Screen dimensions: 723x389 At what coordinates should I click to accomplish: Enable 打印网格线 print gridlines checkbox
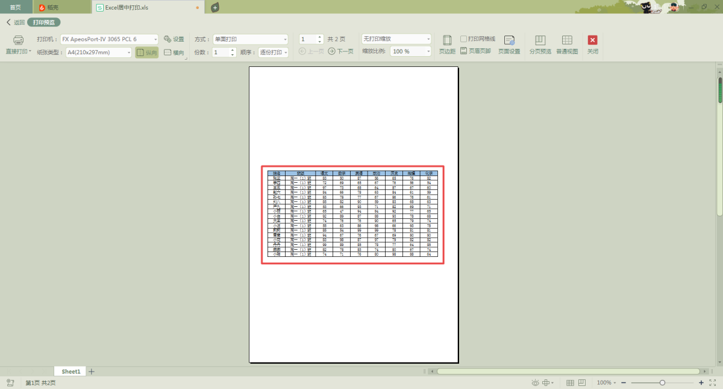(x=464, y=39)
